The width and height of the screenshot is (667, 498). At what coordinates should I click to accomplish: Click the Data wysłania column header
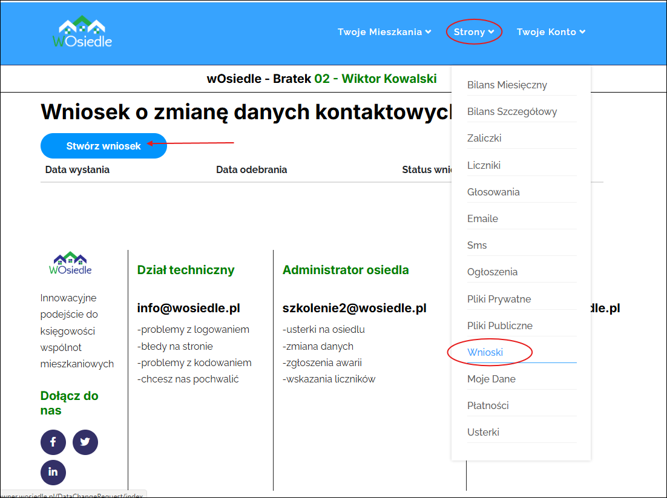click(77, 169)
